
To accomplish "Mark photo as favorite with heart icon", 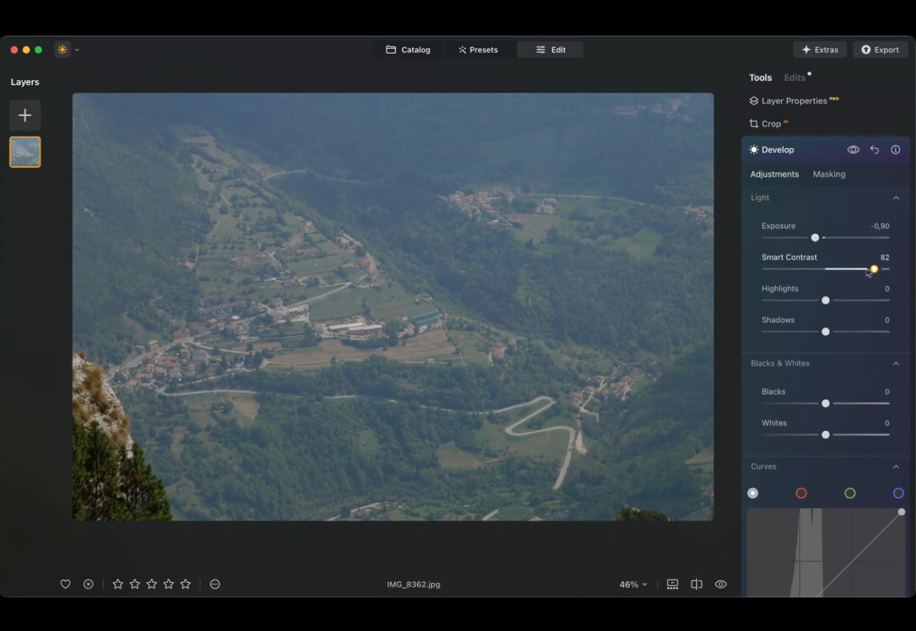I will [65, 584].
